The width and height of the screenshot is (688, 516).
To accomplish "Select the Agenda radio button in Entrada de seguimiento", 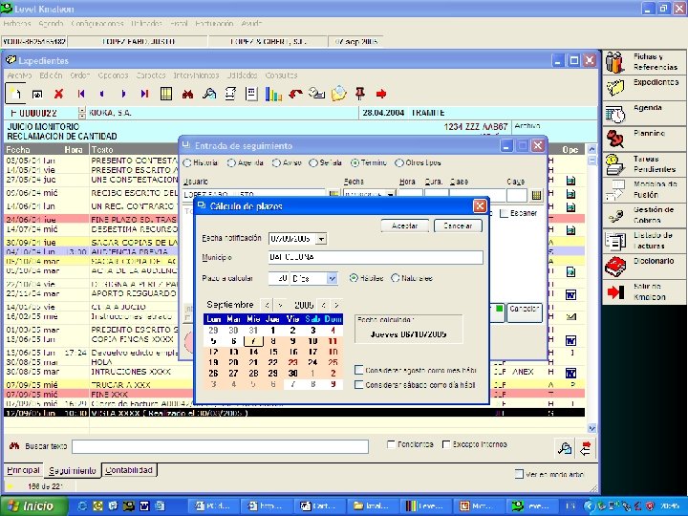I will [231, 162].
